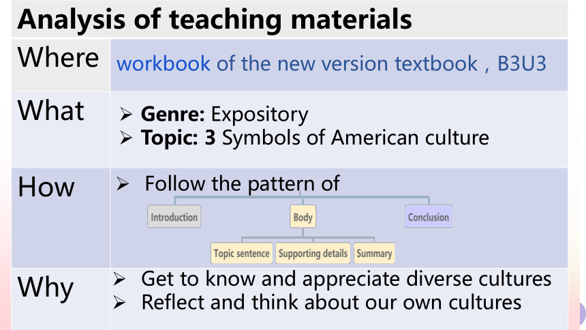Click the 'Symbols of American culture' text
This screenshot has width=586, height=330.
pos(356,138)
